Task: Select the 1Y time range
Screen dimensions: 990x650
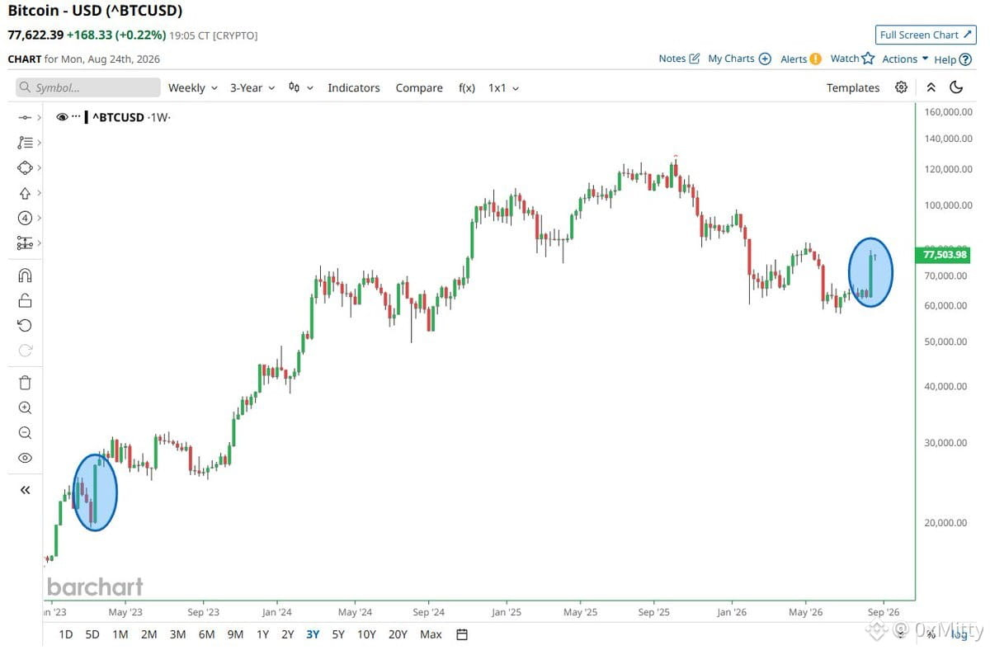Action: click(x=262, y=634)
